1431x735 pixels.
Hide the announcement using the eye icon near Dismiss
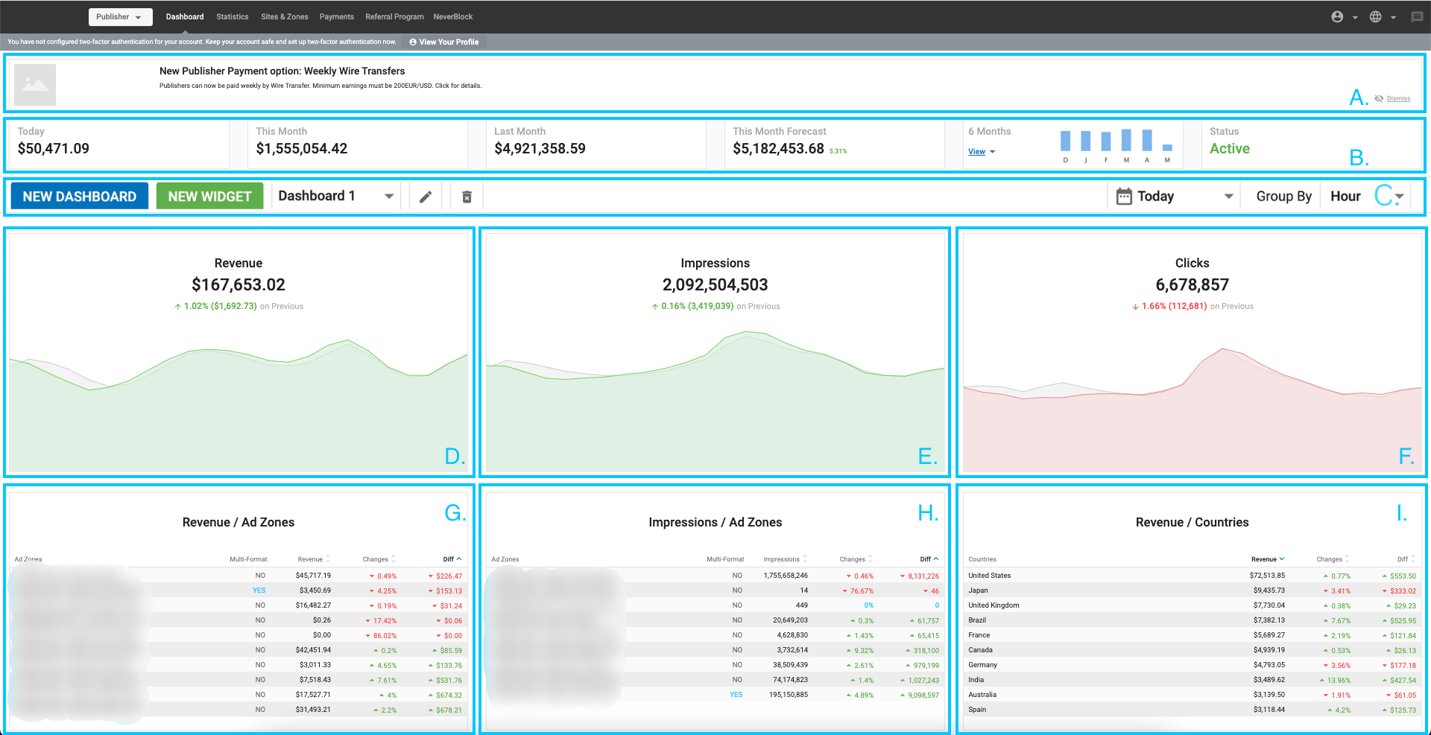point(1379,98)
